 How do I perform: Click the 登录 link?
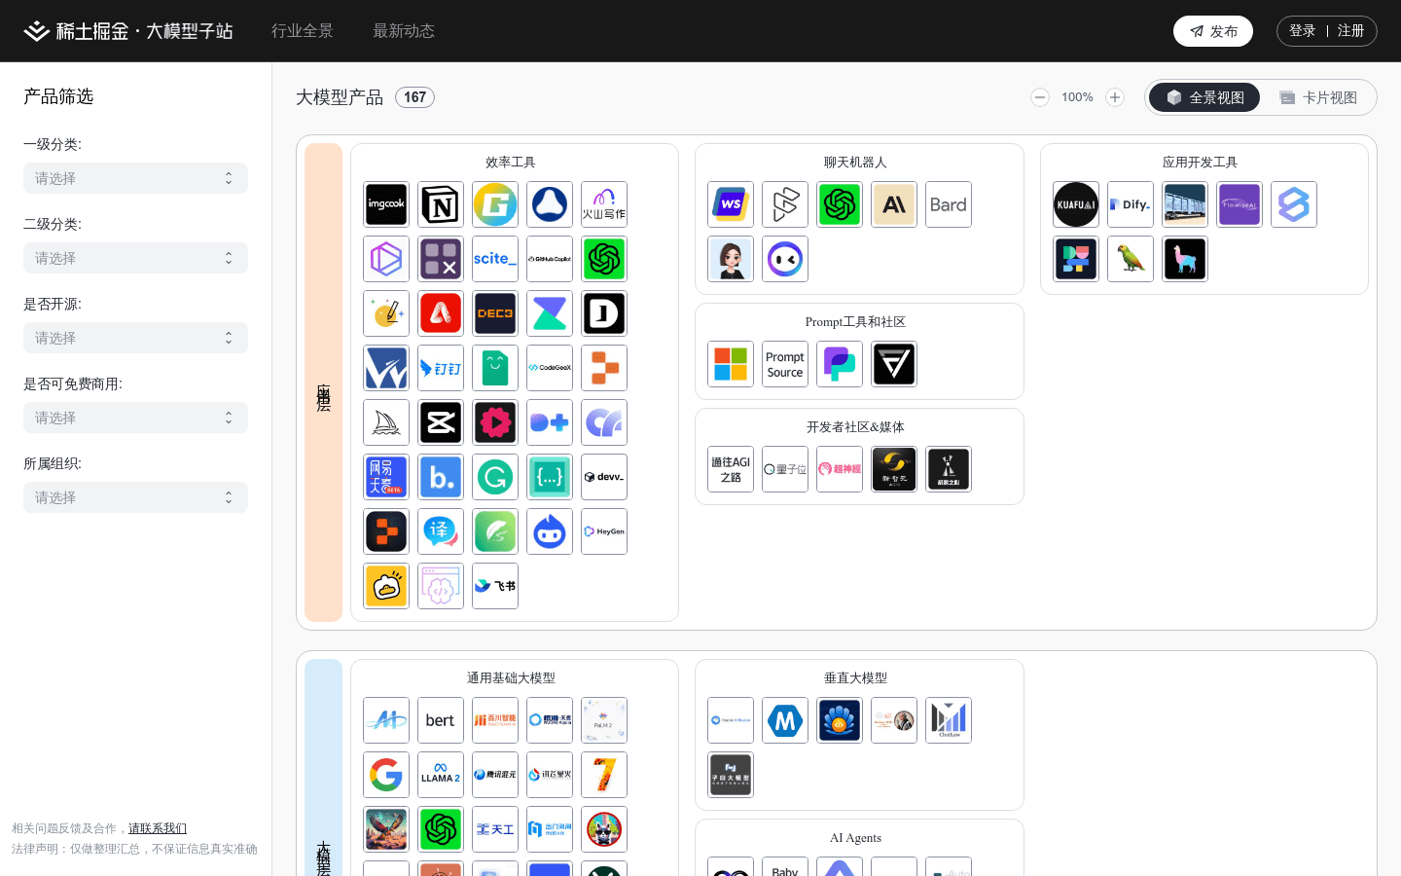(1302, 31)
